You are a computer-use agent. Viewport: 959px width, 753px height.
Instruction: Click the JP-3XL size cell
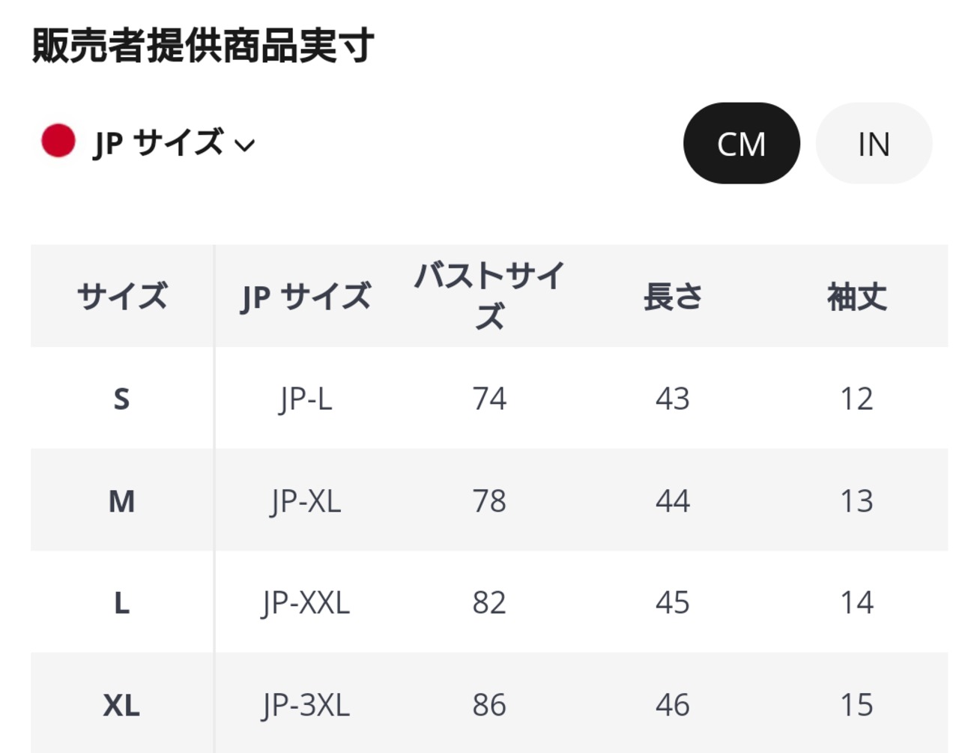coord(306,705)
